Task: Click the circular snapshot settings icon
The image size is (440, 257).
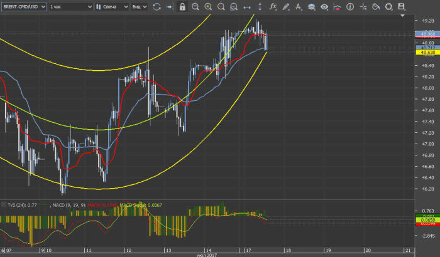Action: tap(388, 7)
